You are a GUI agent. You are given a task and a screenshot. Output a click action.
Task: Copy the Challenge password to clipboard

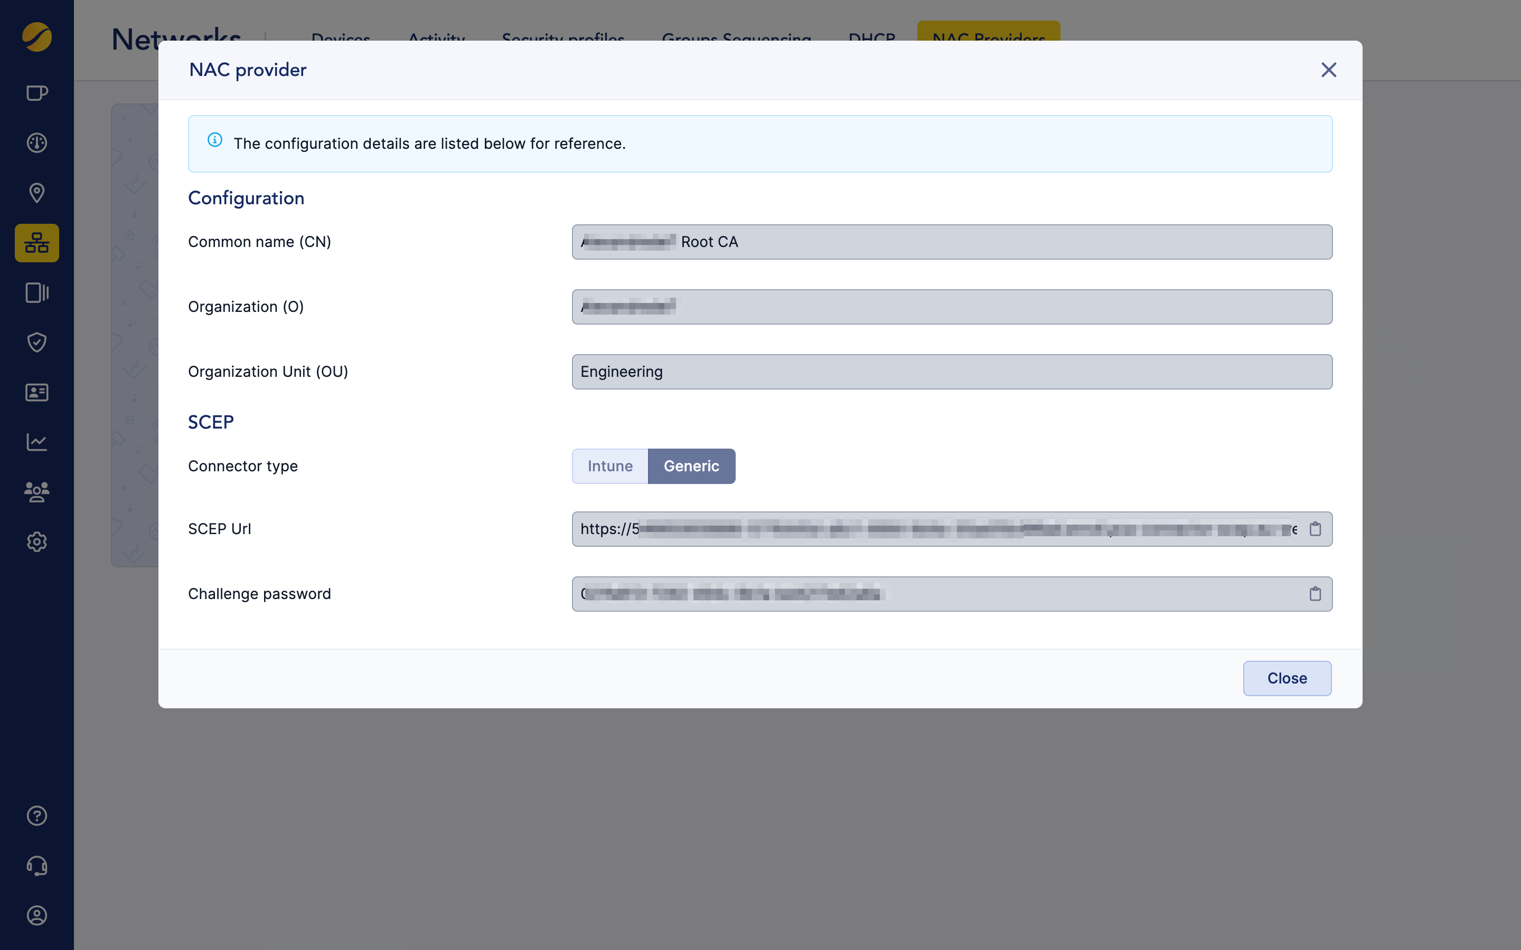pyautogui.click(x=1315, y=594)
